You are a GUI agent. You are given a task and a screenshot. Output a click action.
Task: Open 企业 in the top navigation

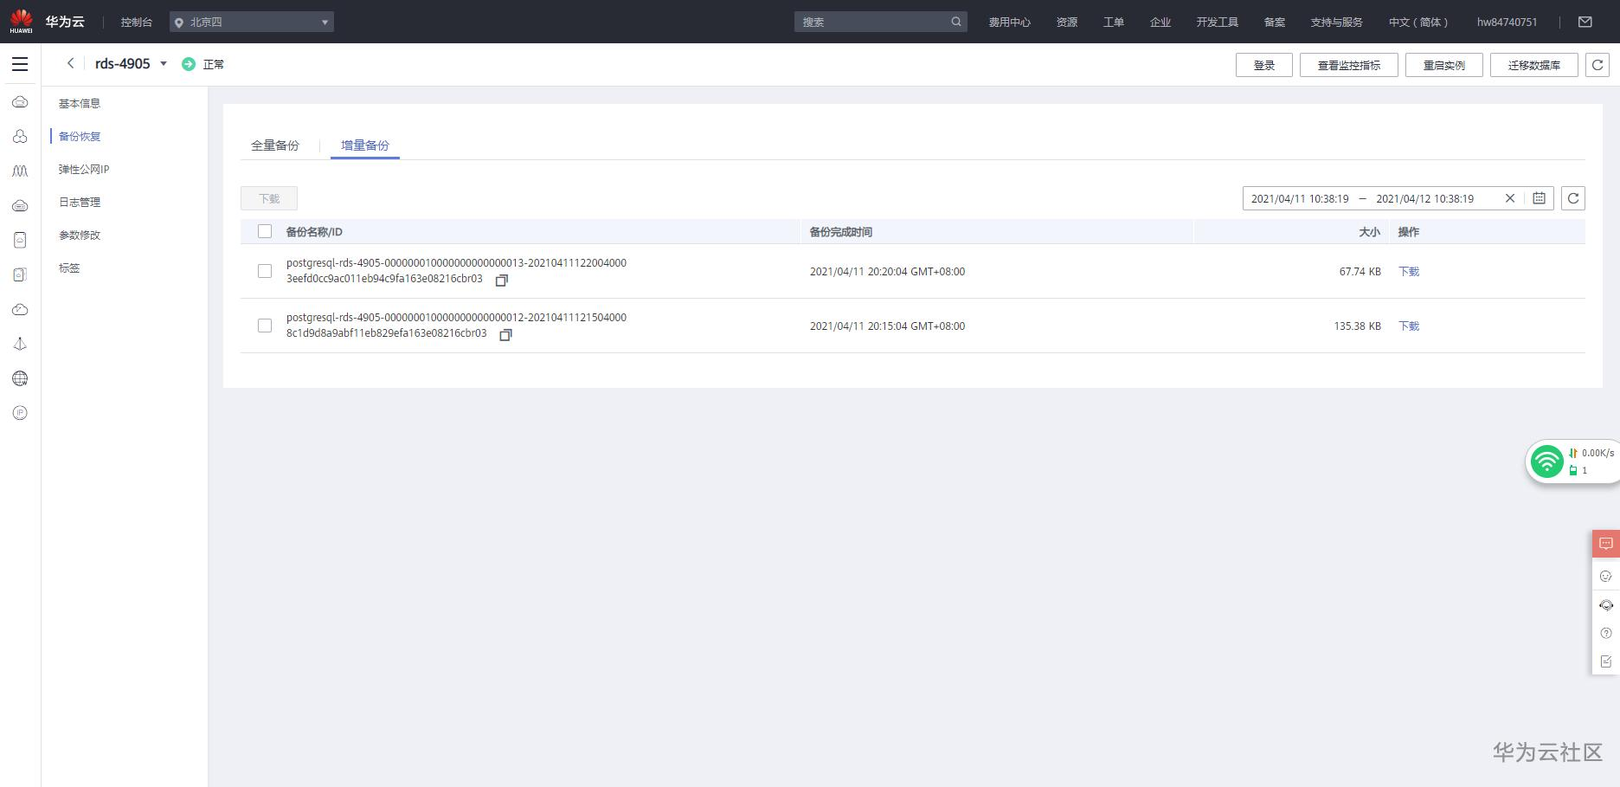pyautogui.click(x=1160, y=23)
